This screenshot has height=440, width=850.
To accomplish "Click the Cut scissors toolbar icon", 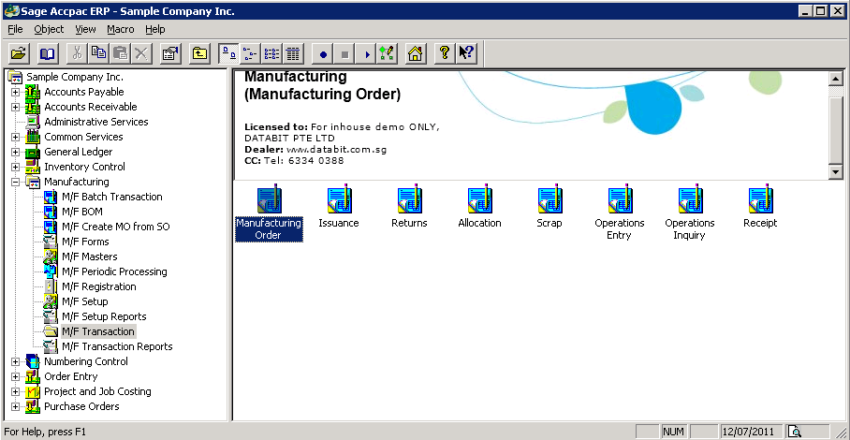I will [x=77, y=53].
